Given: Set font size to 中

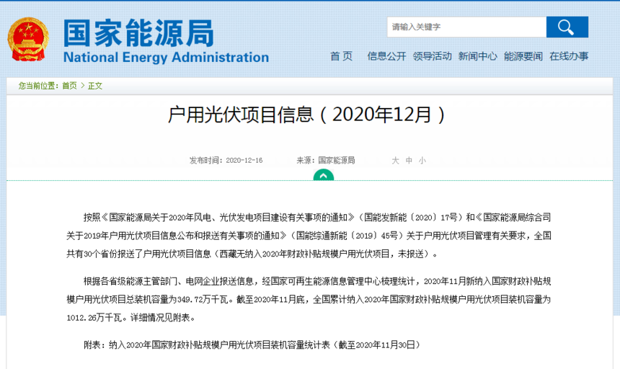Looking at the screenshot, I should coord(409,161).
